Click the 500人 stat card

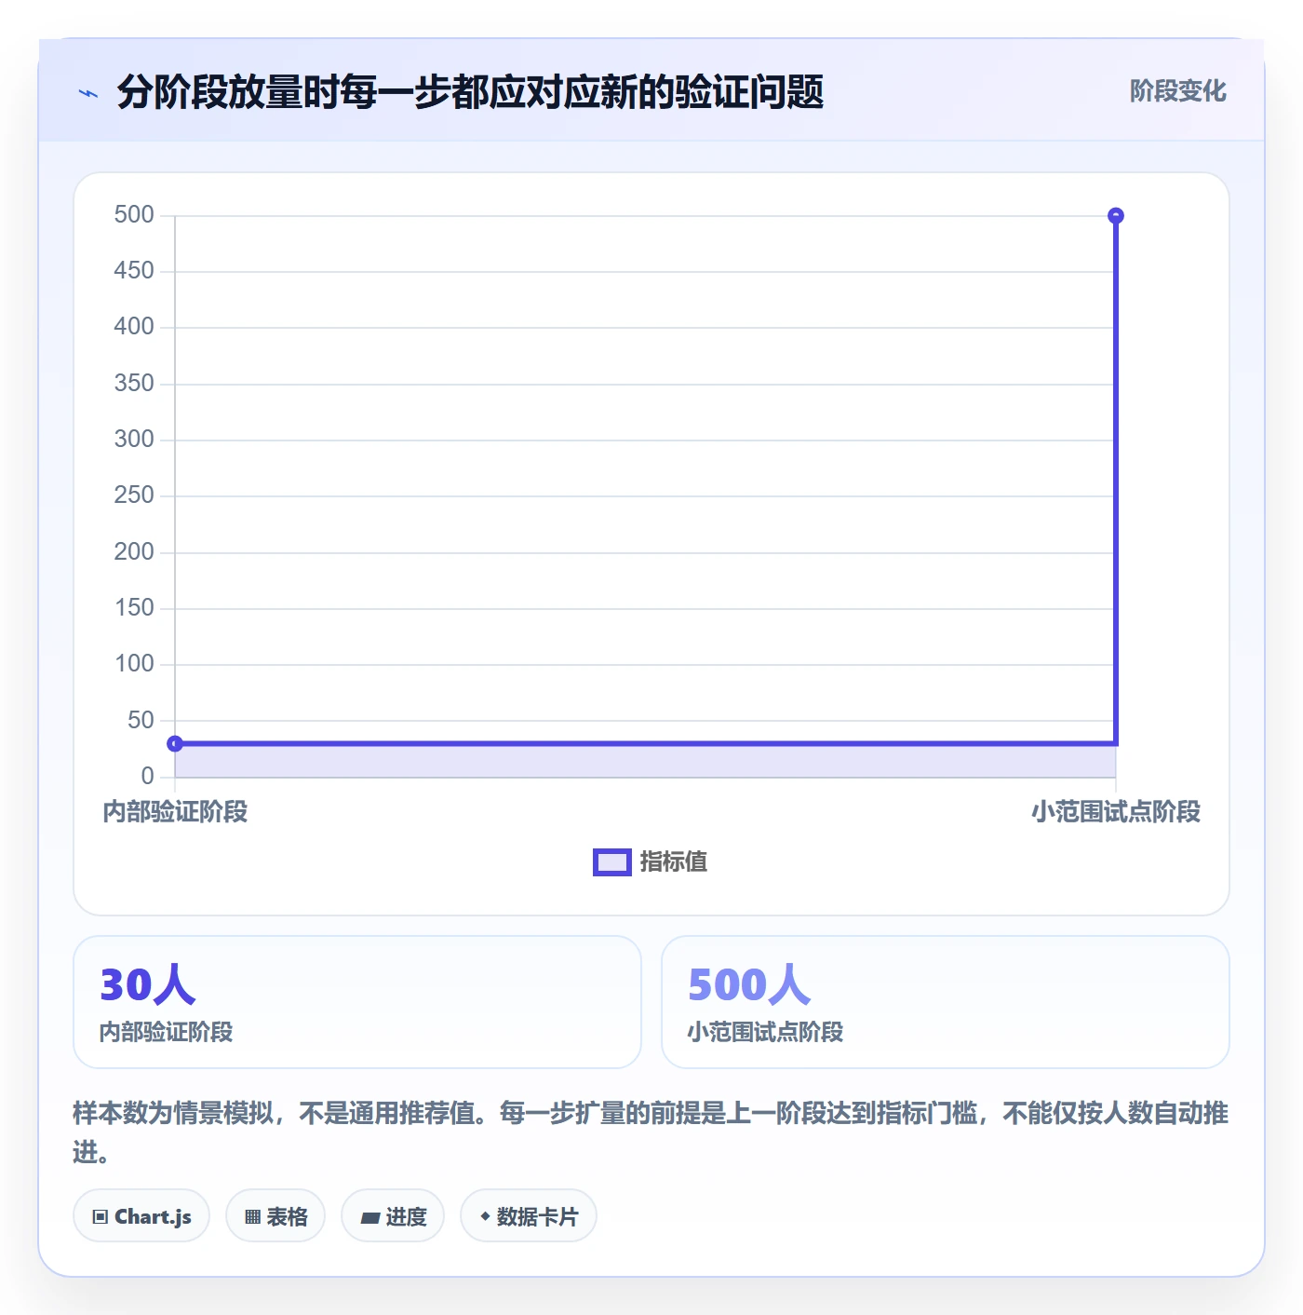946,1002
